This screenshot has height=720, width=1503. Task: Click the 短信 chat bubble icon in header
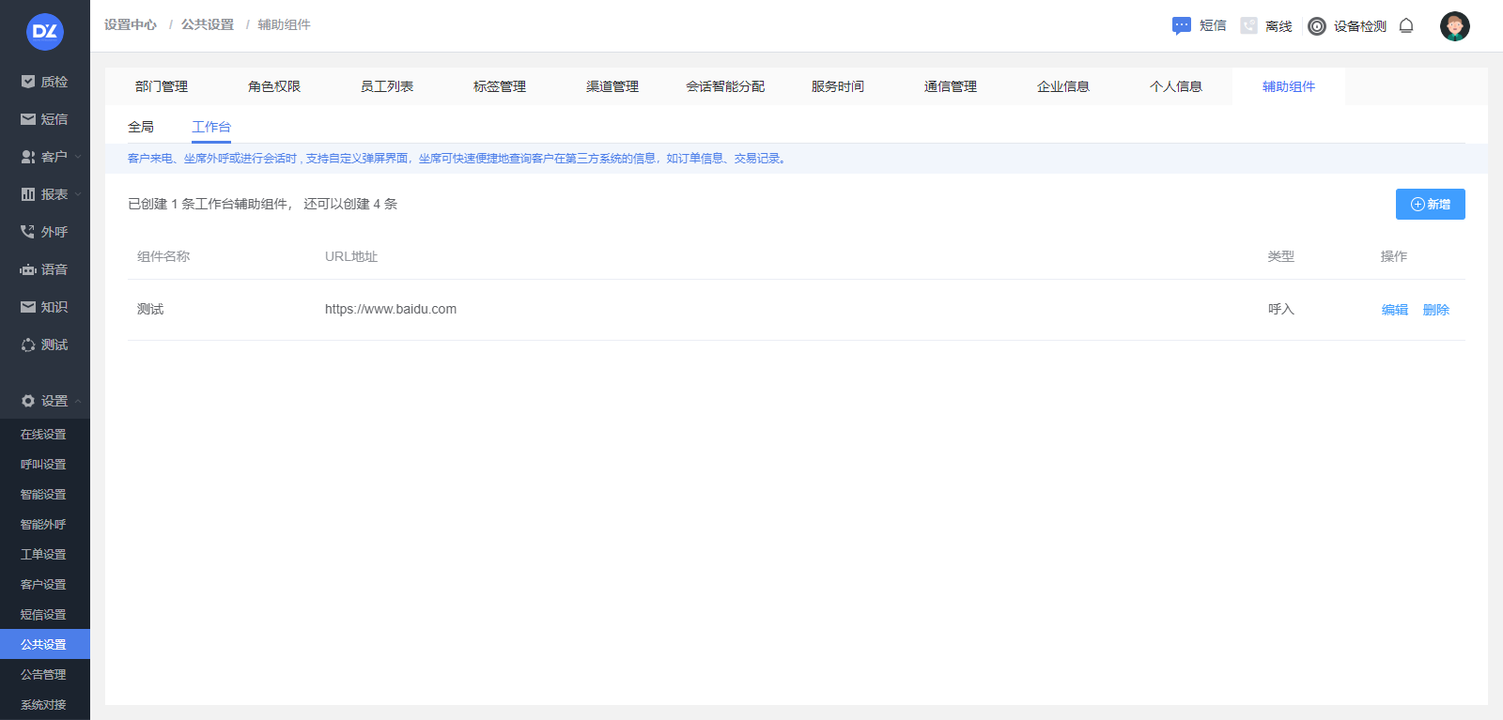[x=1181, y=26]
